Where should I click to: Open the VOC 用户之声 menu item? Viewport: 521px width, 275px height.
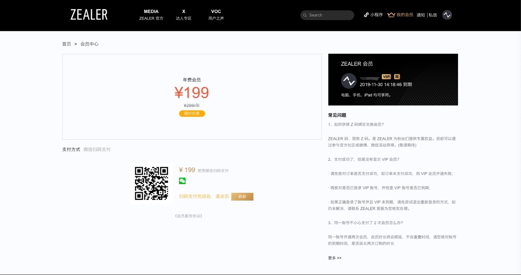point(216,14)
